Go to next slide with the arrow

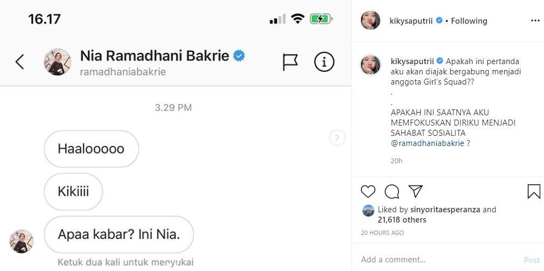(337, 138)
